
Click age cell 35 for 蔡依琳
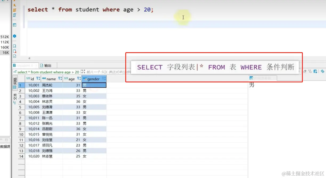point(72,96)
